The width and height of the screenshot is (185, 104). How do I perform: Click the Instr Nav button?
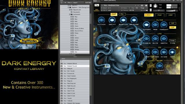[88, 3]
